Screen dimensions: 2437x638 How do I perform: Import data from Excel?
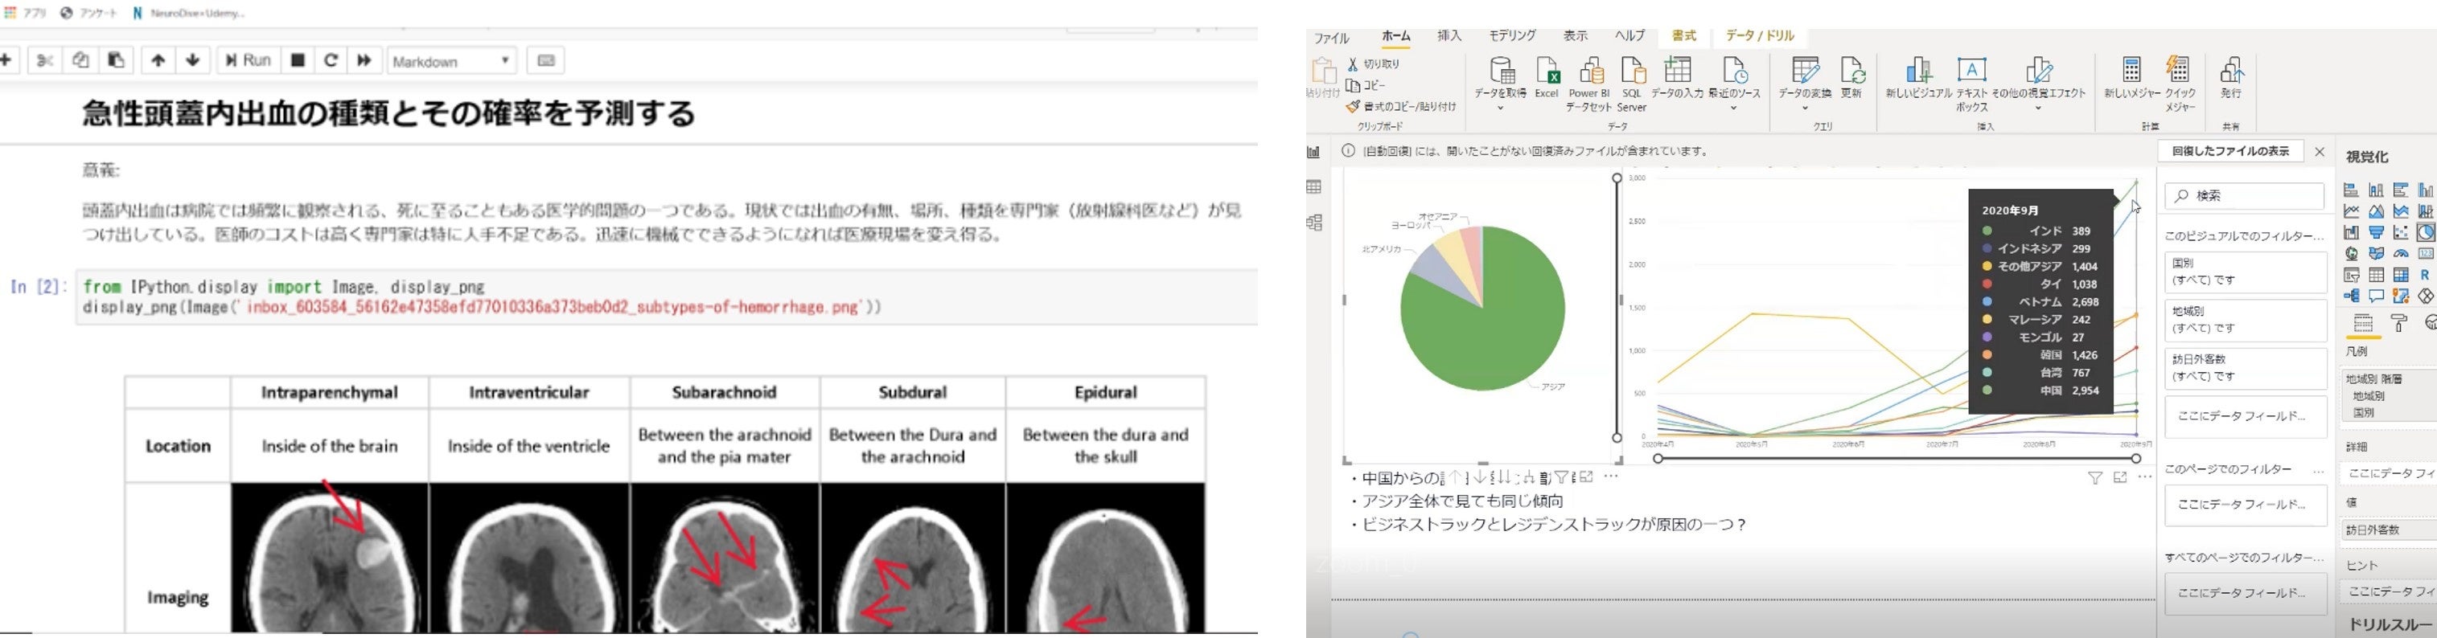click(1547, 77)
